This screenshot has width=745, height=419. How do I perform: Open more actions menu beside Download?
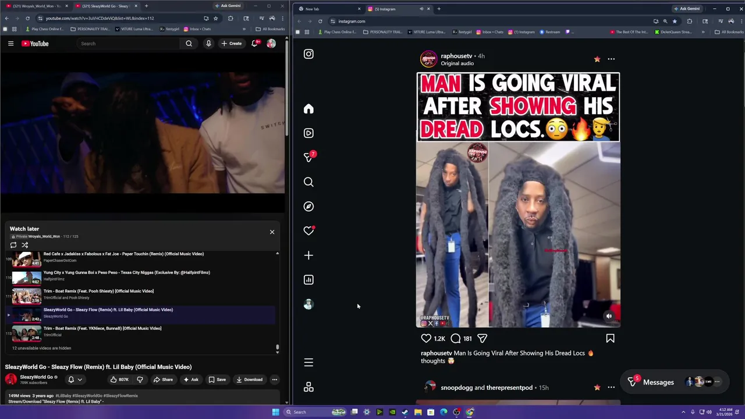[x=274, y=379]
